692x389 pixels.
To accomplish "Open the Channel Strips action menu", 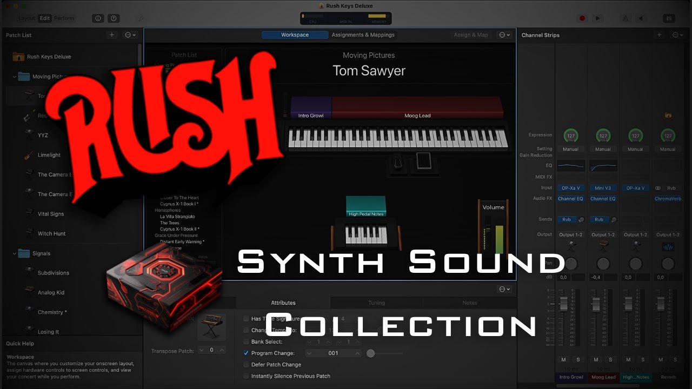I will click(677, 35).
